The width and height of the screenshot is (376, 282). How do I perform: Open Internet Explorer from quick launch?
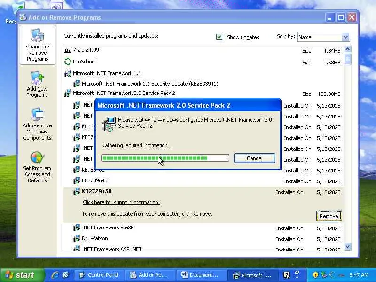pos(55,275)
